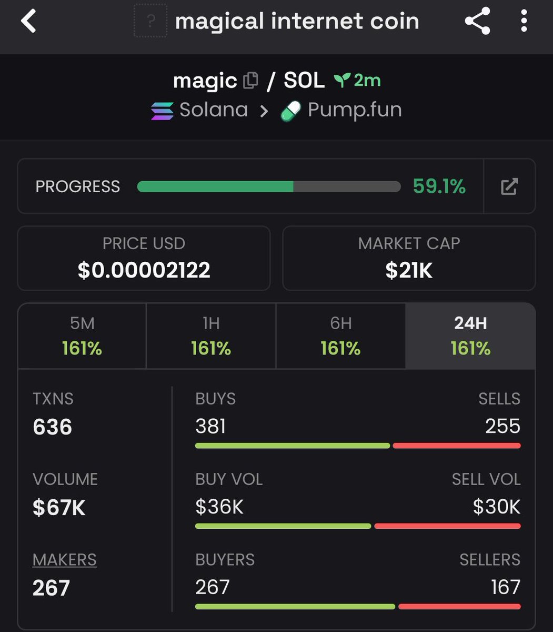The image size is (553, 632).
Task: Copy the magic token address icon
Action: 251,80
